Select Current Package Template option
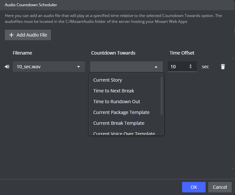Screen dimensions: 235x195 [121, 112]
